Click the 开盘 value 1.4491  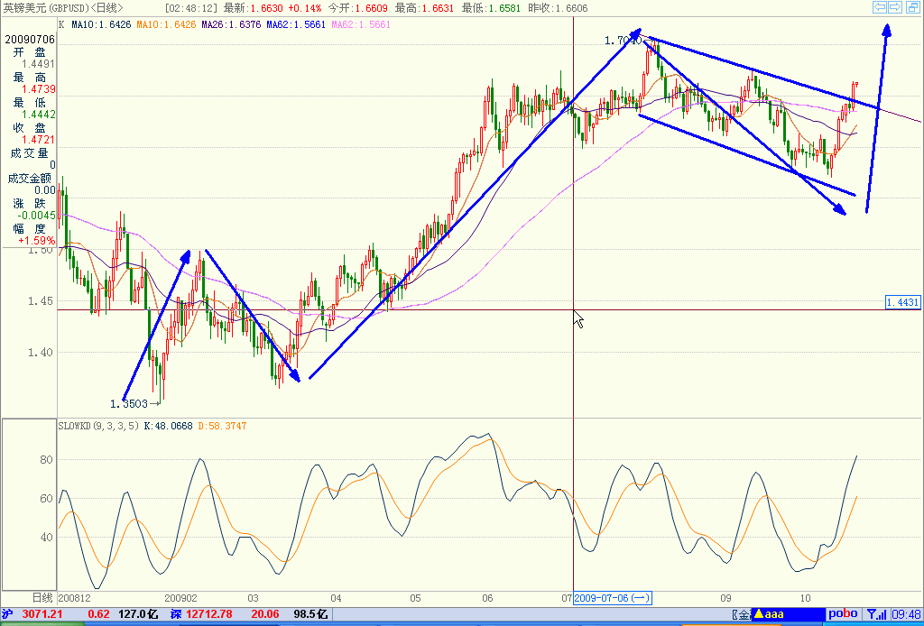point(39,64)
